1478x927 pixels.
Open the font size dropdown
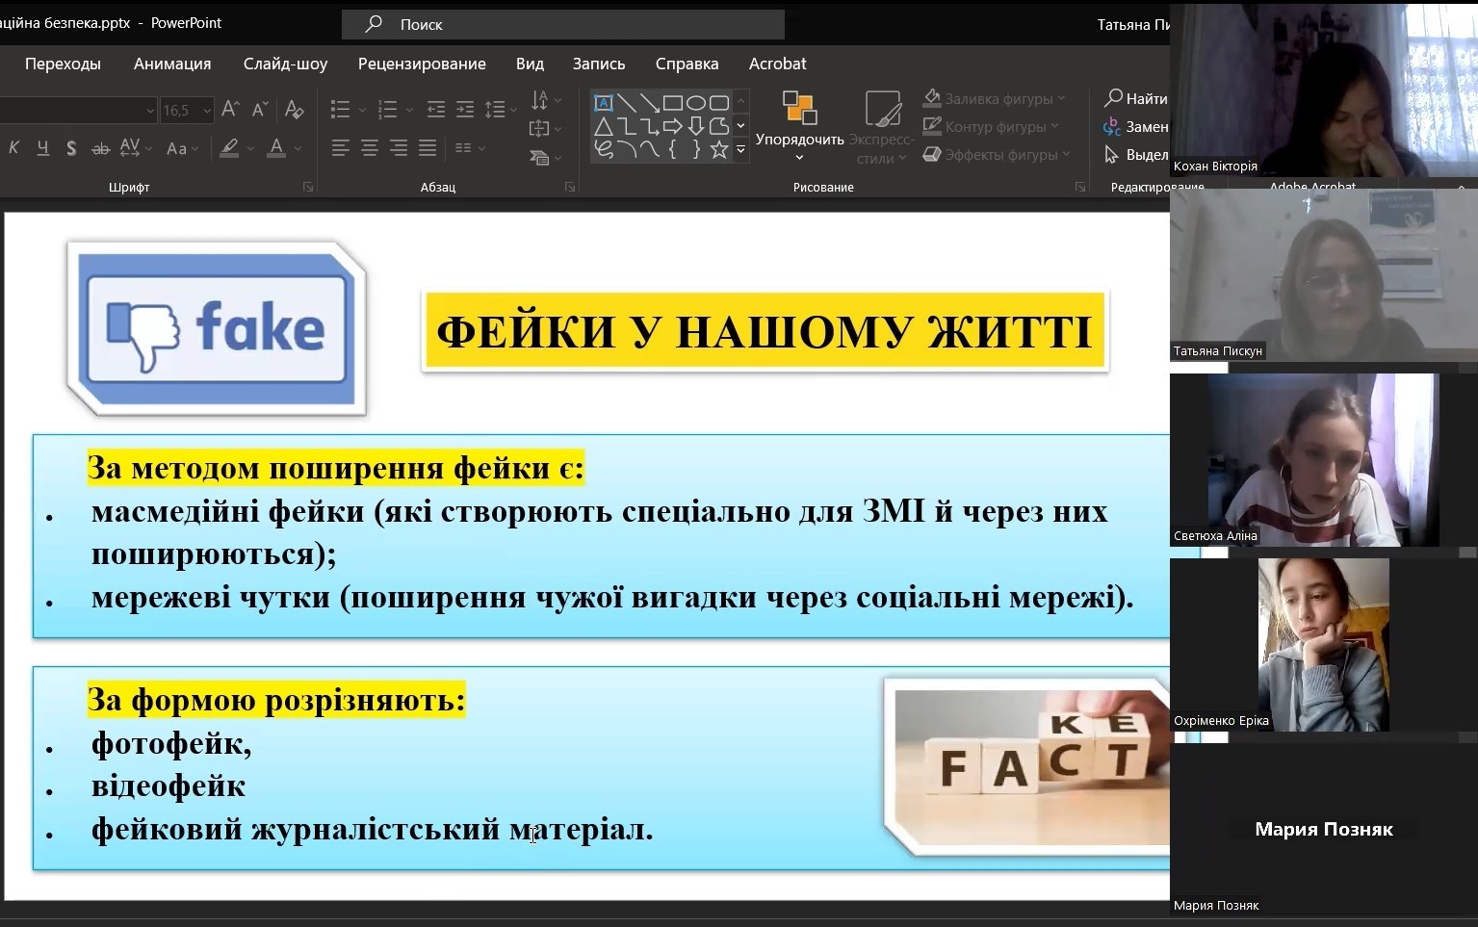point(206,111)
